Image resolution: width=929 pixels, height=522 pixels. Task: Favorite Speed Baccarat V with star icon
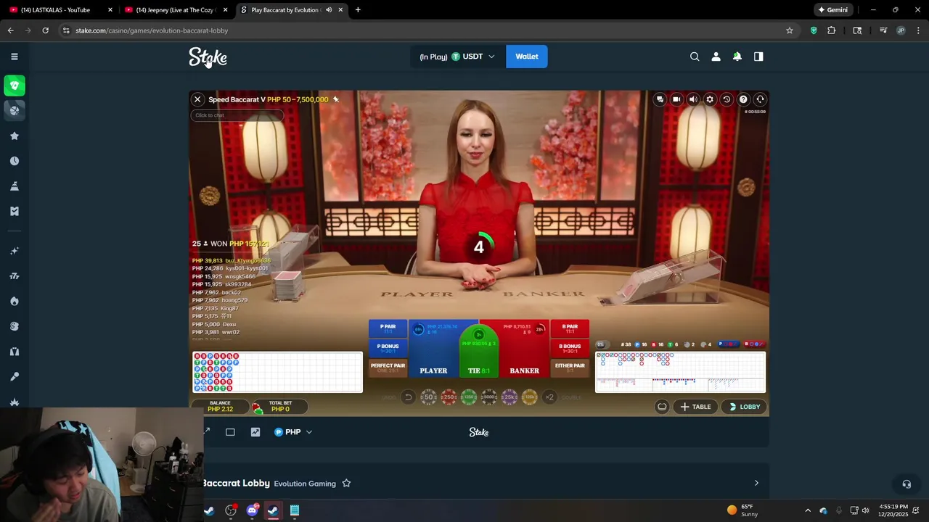[x=336, y=99]
